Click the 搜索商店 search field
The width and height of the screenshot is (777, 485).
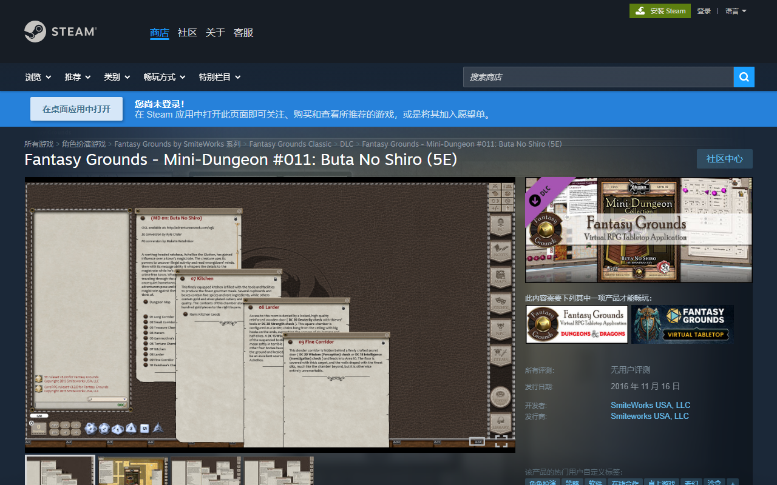pos(599,77)
